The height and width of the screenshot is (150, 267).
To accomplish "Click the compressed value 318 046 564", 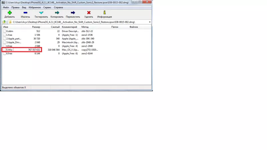I will (x=54, y=50).
